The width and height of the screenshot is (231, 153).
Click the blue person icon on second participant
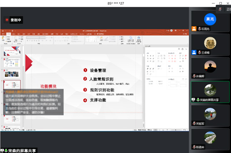coord(194,52)
